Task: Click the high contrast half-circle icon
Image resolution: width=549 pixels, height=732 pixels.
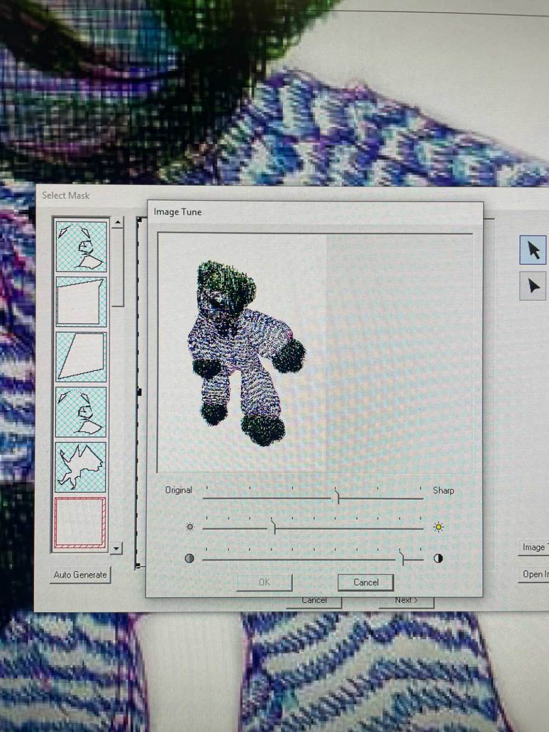Action: (438, 558)
